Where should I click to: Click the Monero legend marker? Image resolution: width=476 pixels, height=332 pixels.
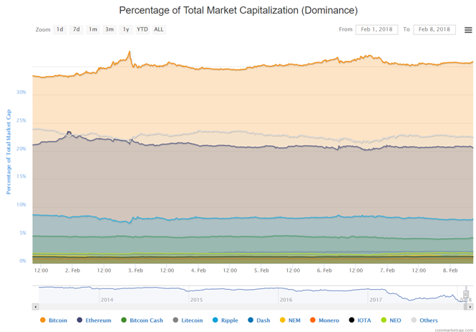coord(314,321)
